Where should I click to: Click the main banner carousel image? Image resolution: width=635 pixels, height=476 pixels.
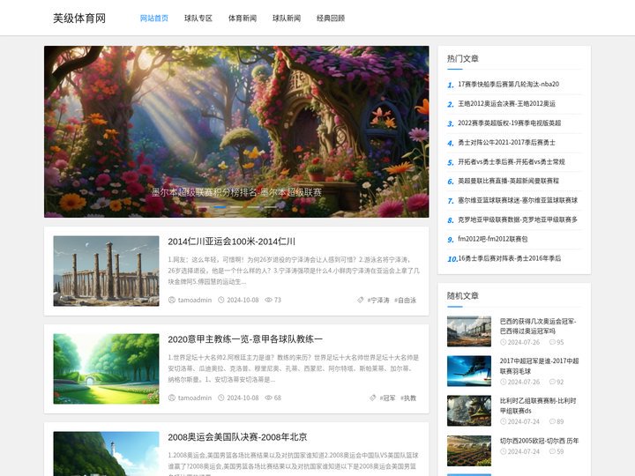(236, 131)
